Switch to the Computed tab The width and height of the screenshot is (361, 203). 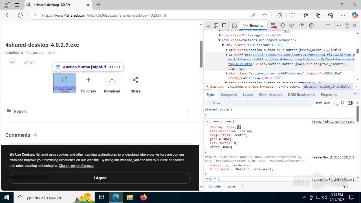pyautogui.click(x=229, y=95)
